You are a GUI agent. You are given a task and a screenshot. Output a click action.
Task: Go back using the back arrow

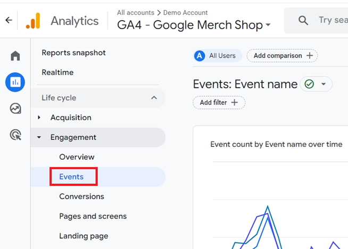[9, 20]
